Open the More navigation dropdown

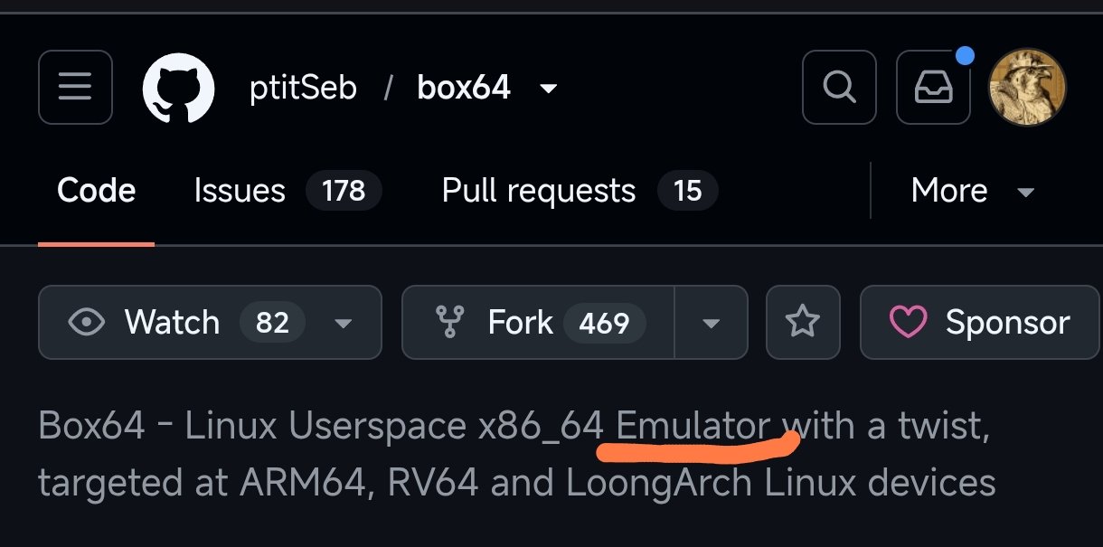coord(973,191)
